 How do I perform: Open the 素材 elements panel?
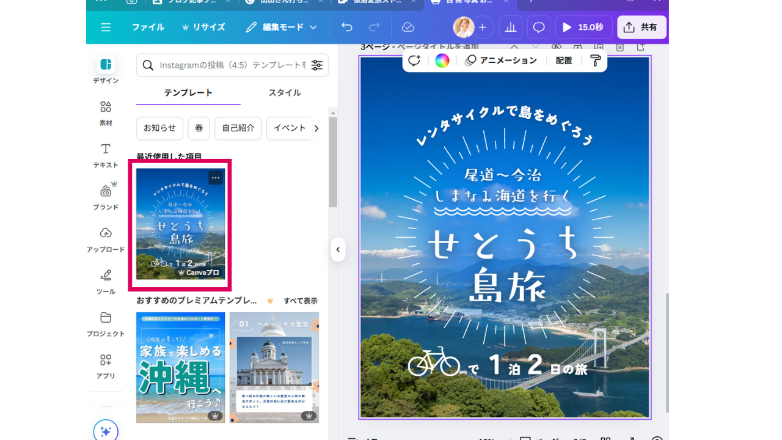click(106, 113)
